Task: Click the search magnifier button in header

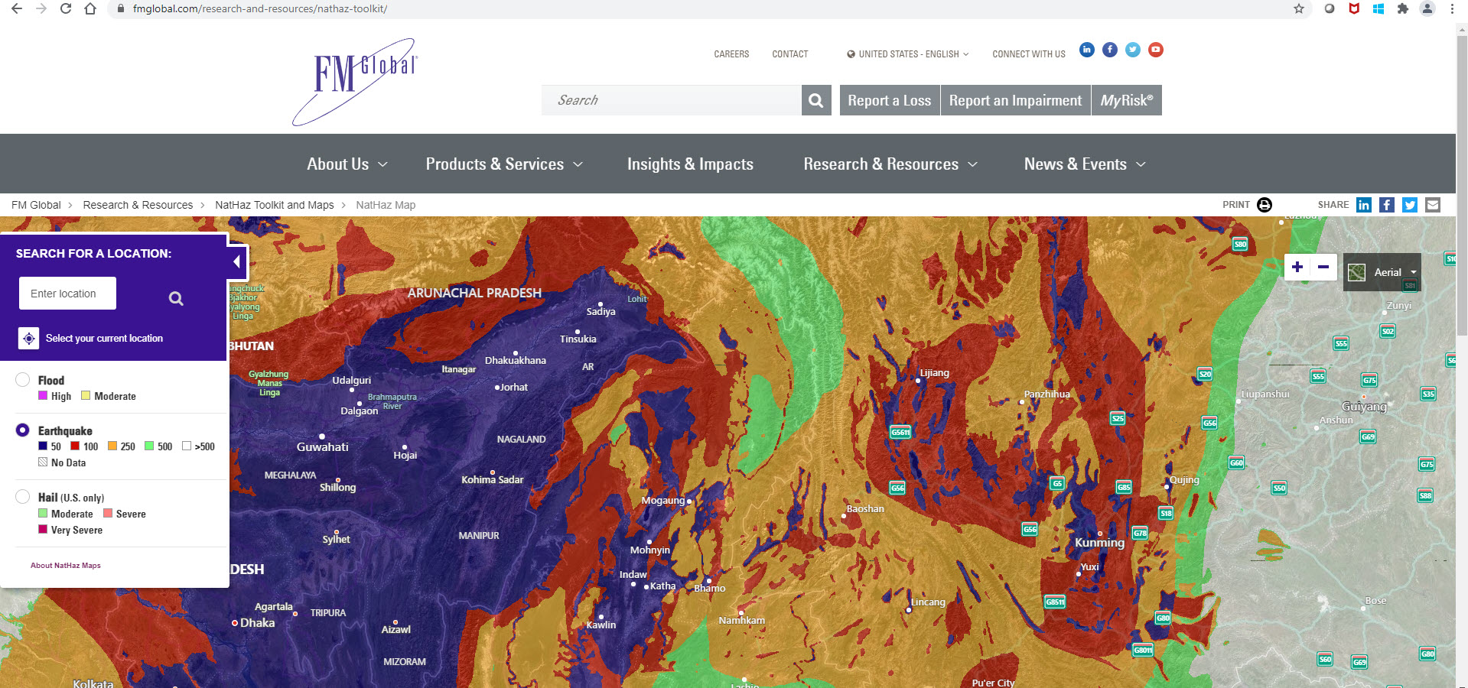Action: coord(816,100)
